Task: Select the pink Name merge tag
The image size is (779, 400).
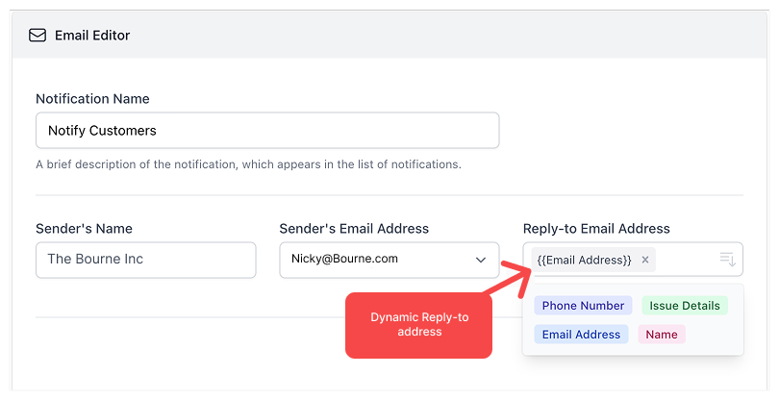Action: coord(662,335)
